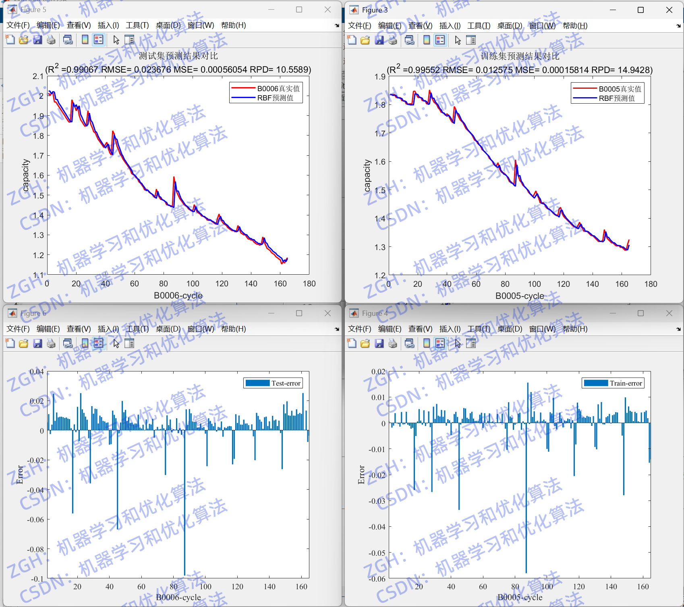Open 工具(T) menu in Figure 6
This screenshot has height=607, width=684.
pyautogui.click(x=137, y=329)
